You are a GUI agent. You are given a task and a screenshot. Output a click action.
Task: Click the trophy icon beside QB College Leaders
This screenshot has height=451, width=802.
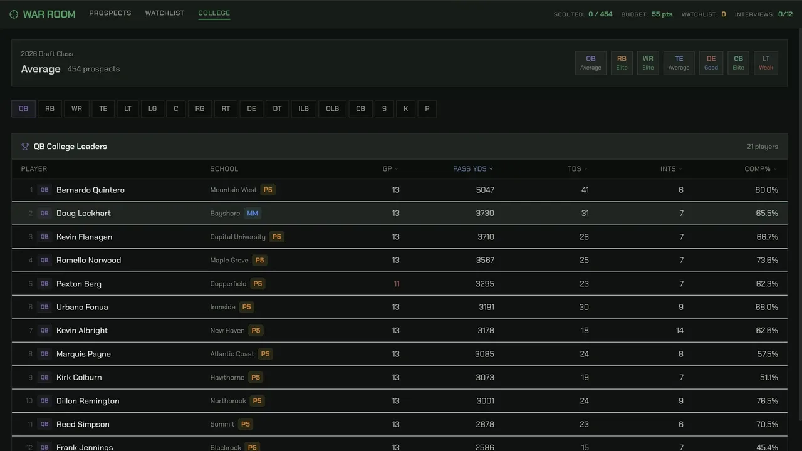point(25,147)
